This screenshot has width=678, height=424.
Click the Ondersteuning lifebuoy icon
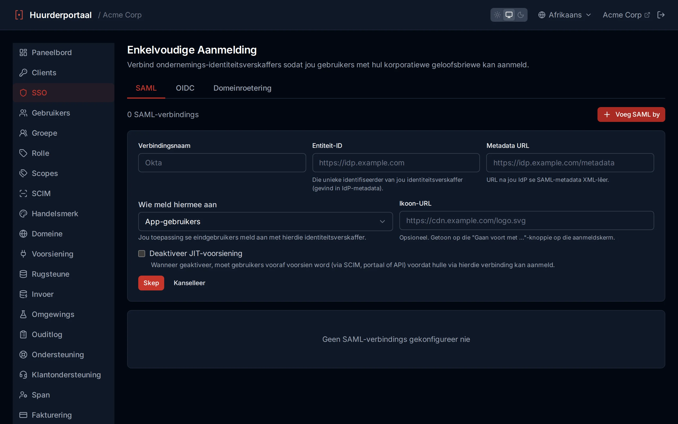click(x=23, y=355)
